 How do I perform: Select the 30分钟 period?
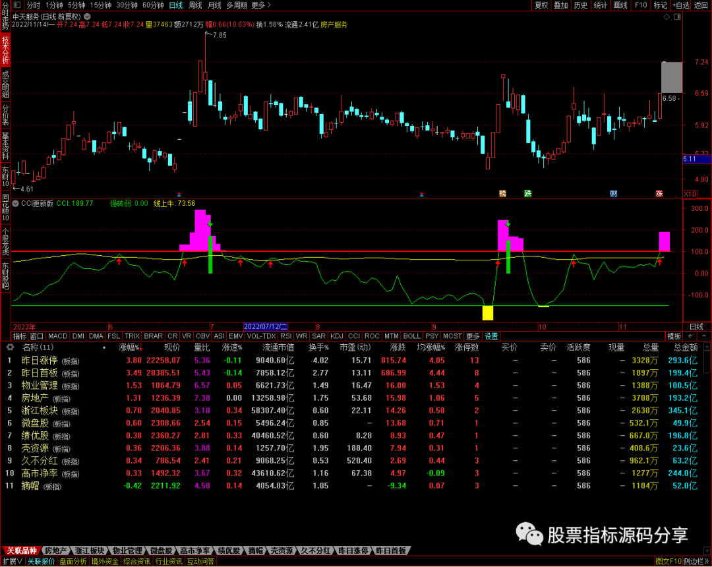pyautogui.click(x=127, y=5)
